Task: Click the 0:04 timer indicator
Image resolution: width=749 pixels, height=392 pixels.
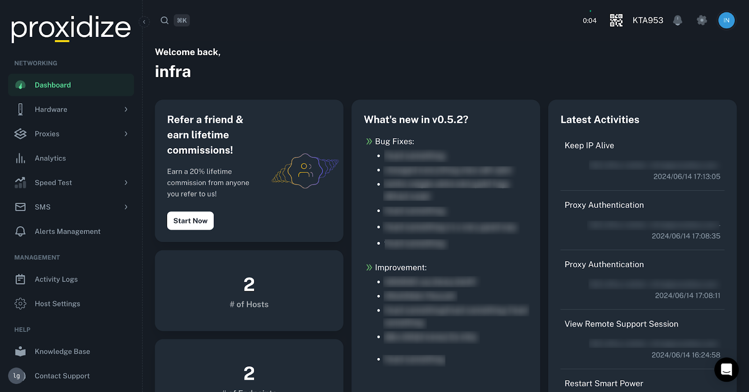Action: tap(589, 21)
